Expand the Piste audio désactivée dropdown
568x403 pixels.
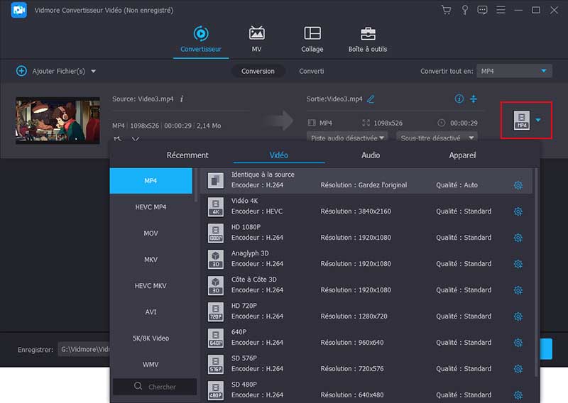click(x=348, y=138)
